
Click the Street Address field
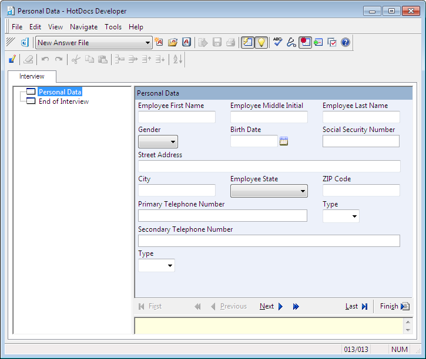point(269,166)
